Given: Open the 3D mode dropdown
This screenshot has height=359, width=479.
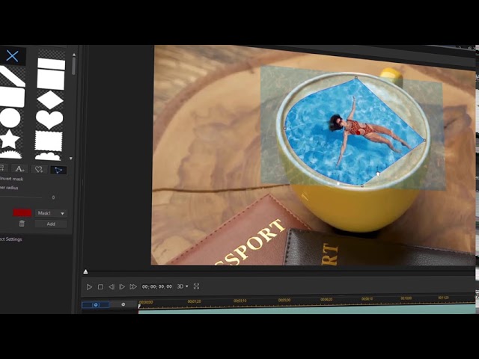Looking at the screenshot, I should pos(183,286).
